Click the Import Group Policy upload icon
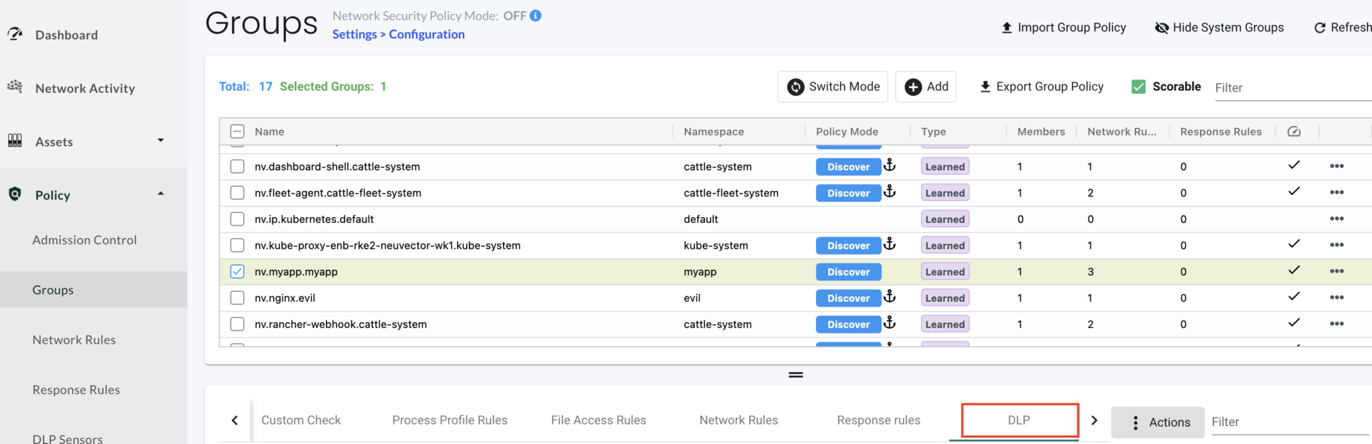 coord(1006,27)
